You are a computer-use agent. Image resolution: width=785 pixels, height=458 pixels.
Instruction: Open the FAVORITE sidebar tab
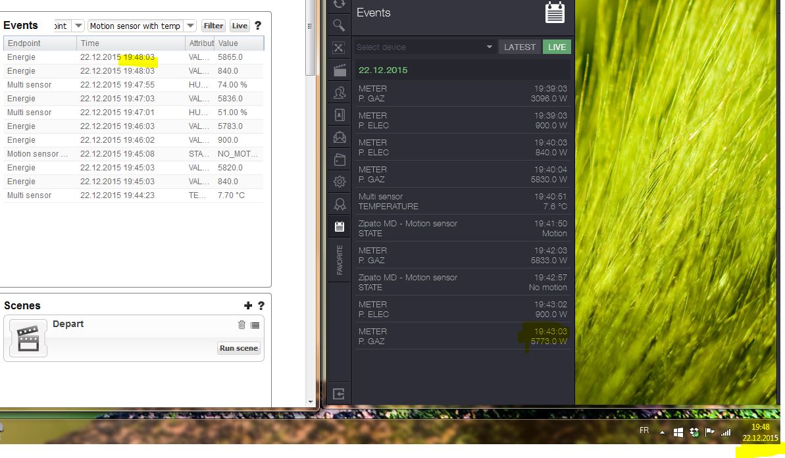point(340,260)
